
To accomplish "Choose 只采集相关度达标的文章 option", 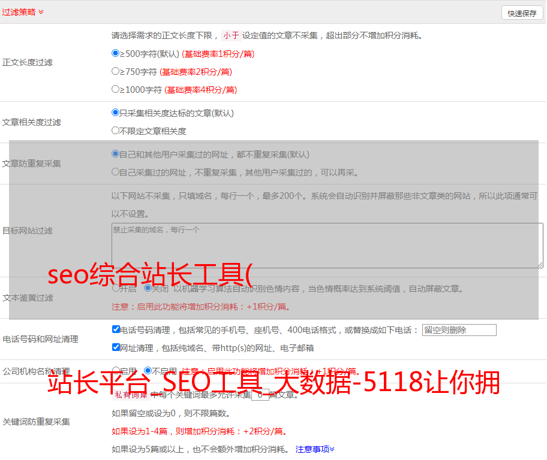I will (116, 113).
